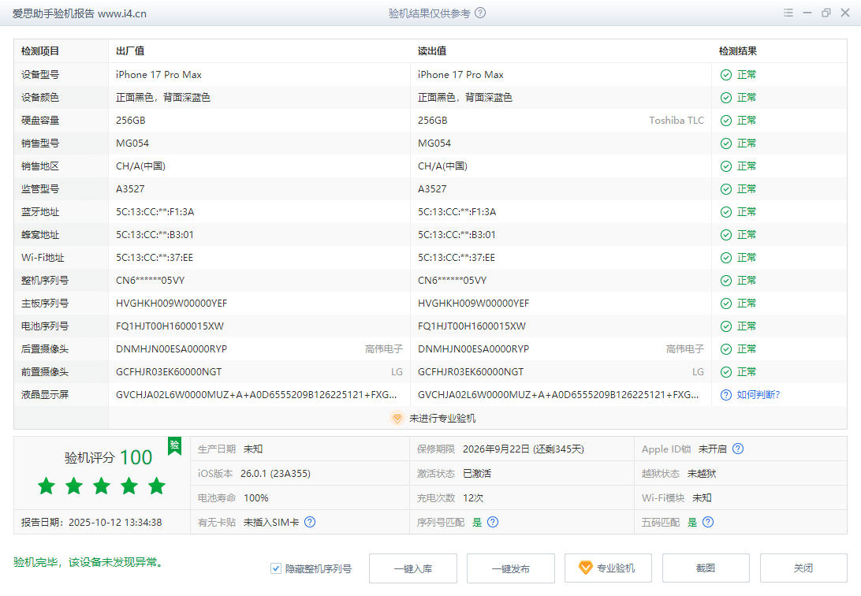This screenshot has height=596, width=861.
Task: Click the 关闭 button
Action: pyautogui.click(x=803, y=568)
